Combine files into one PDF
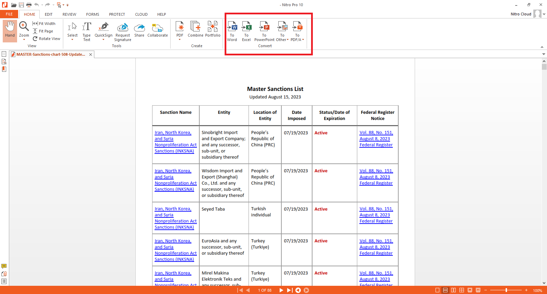The width and height of the screenshot is (547, 294). click(196, 29)
